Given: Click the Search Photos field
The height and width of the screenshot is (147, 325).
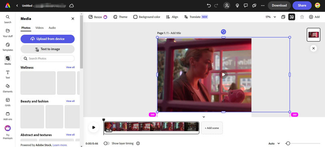Looking at the screenshot, I should click(x=48, y=59).
